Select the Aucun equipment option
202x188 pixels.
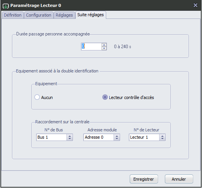pyautogui.click(x=37, y=97)
